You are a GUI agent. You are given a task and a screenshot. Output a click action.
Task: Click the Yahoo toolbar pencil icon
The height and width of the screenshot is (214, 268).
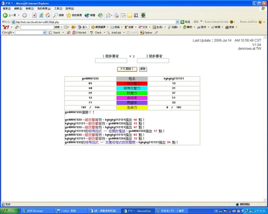(x=17, y=27)
